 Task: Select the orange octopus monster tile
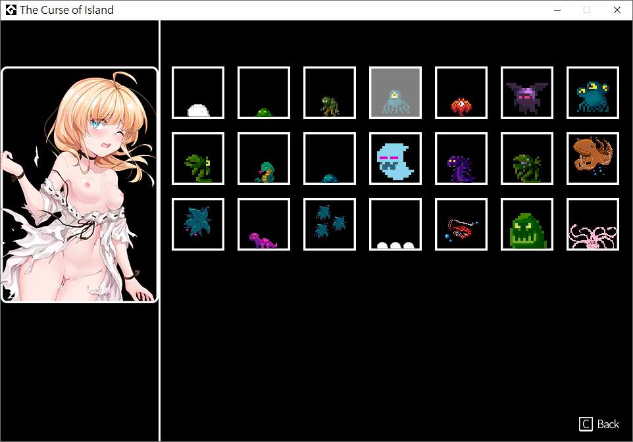[x=593, y=159]
